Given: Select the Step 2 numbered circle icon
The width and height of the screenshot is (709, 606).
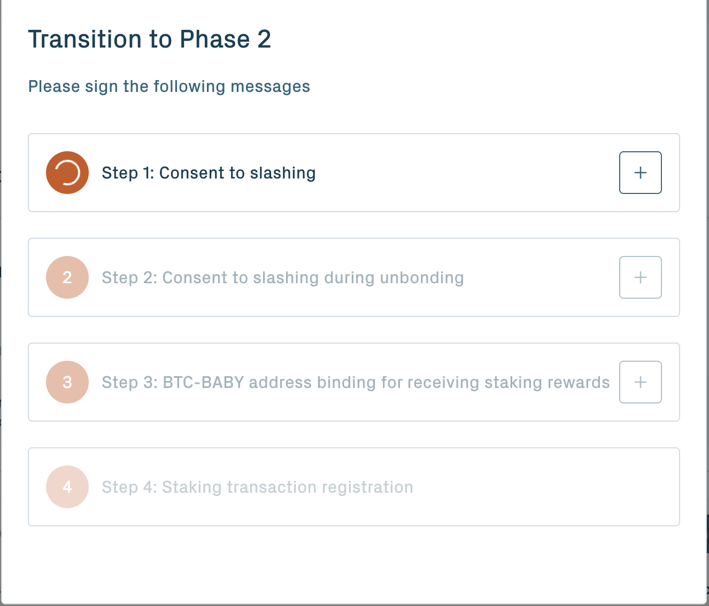Looking at the screenshot, I should pyautogui.click(x=67, y=277).
